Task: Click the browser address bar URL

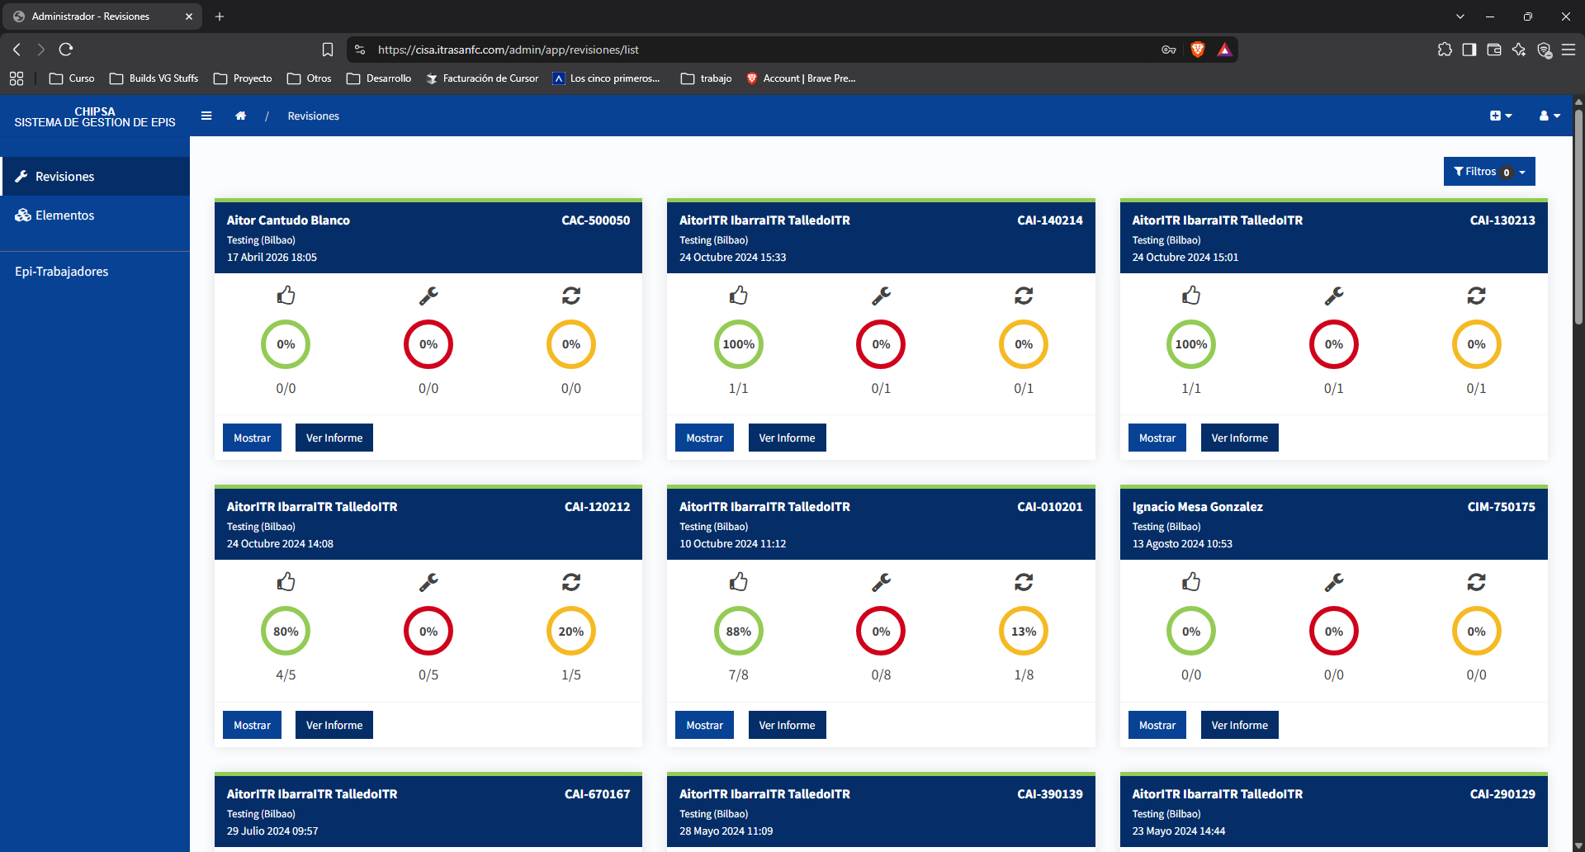Action: 509,50
